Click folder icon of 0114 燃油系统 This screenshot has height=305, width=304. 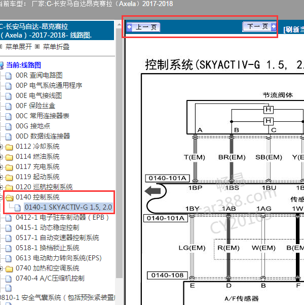[9, 157]
